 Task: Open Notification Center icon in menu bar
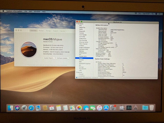159,14
